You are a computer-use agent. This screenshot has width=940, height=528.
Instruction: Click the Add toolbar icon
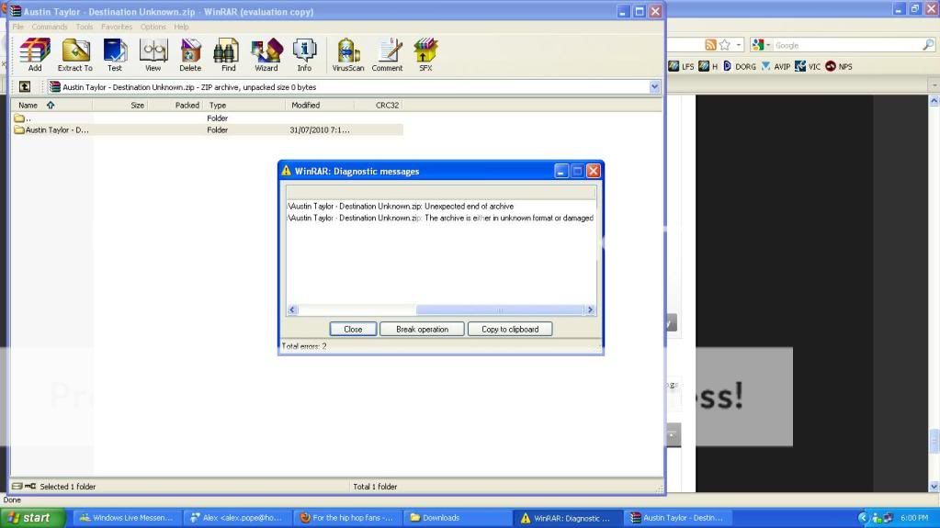tap(35, 54)
